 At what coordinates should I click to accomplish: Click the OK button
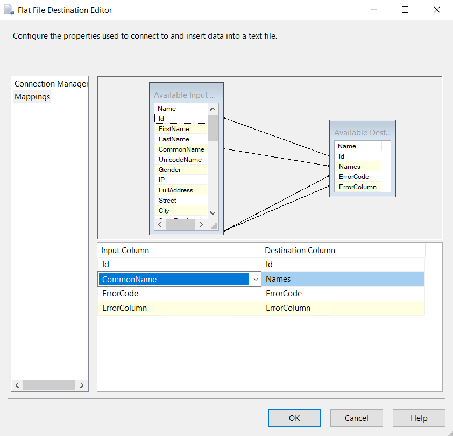point(294,418)
